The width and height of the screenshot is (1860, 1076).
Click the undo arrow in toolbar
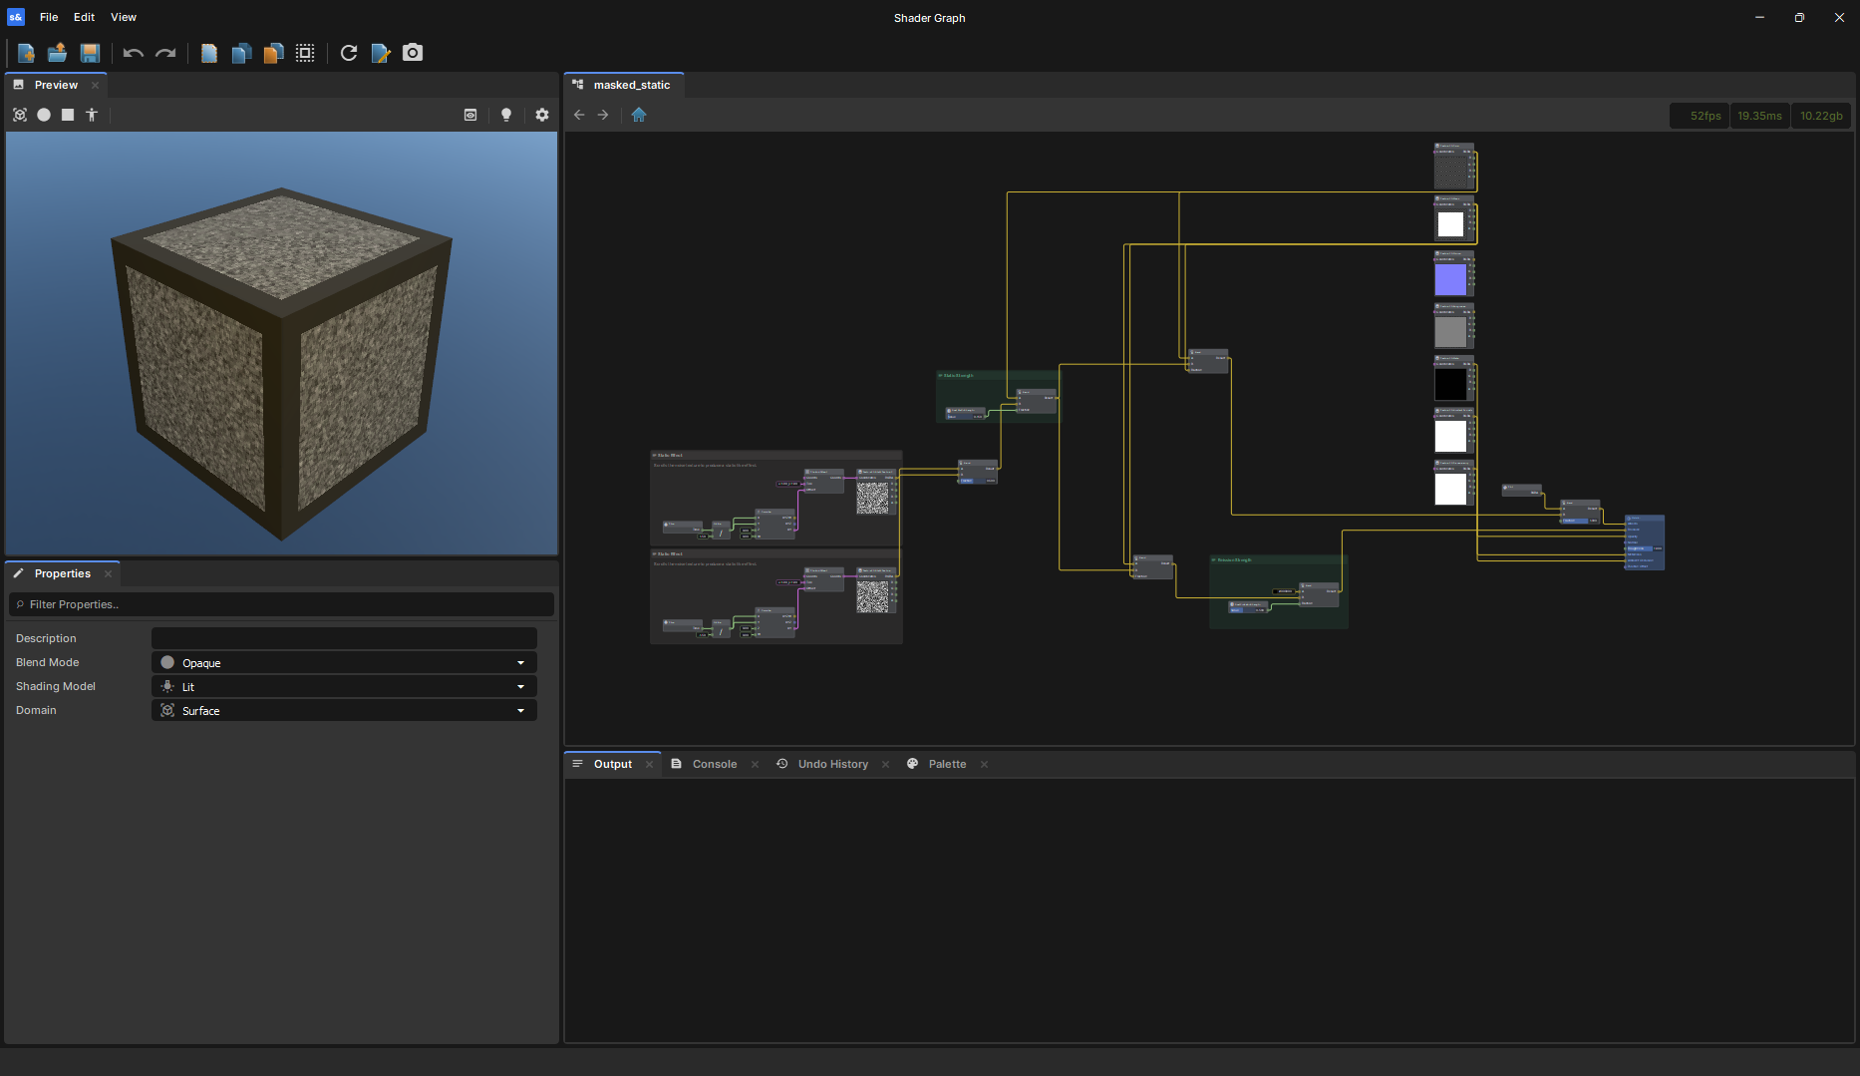coord(134,53)
